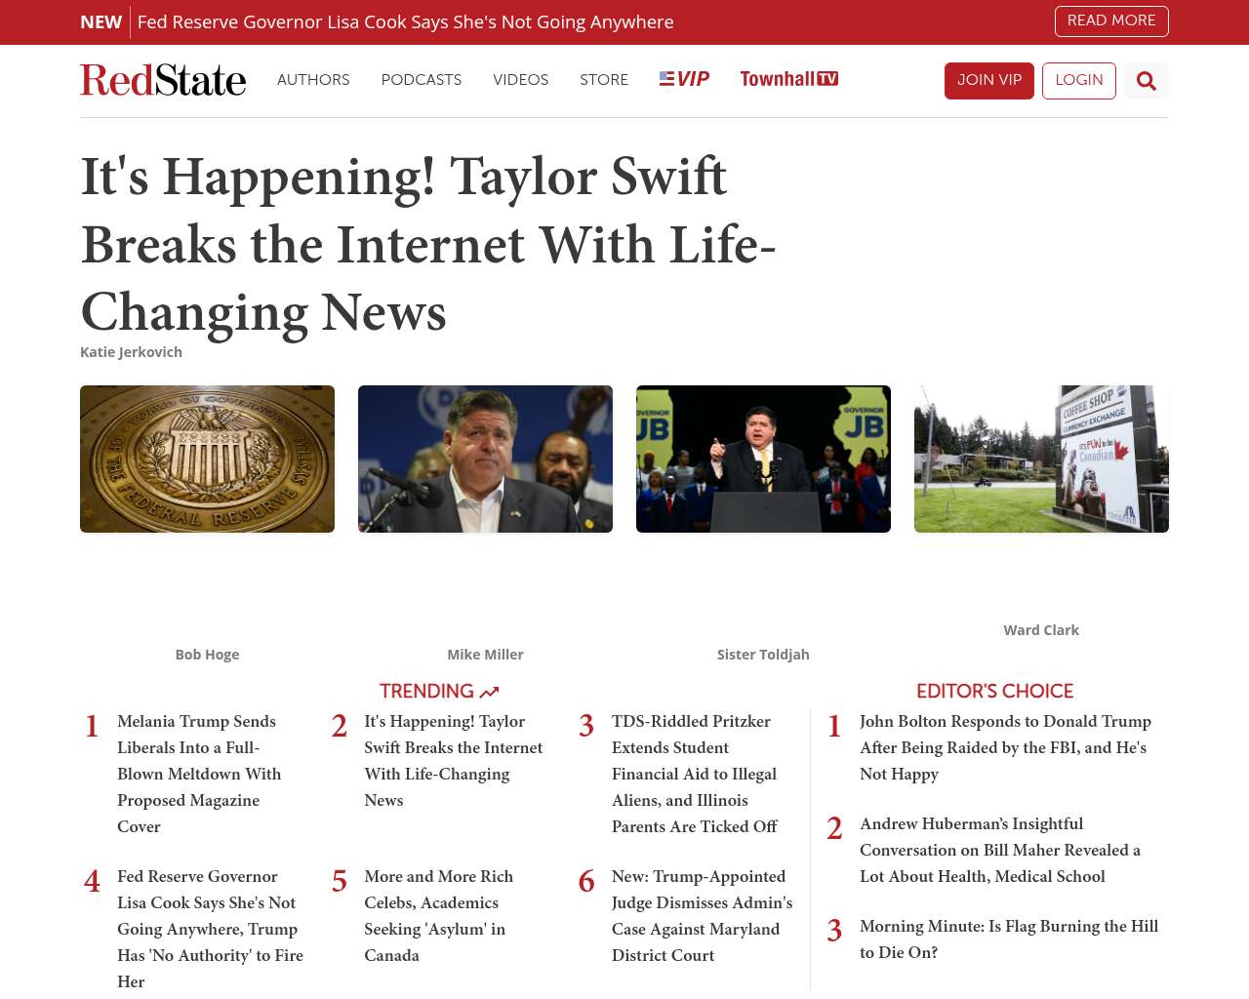Open trending story two about Taylor Swift
This screenshot has width=1249, height=999.
[454, 761]
